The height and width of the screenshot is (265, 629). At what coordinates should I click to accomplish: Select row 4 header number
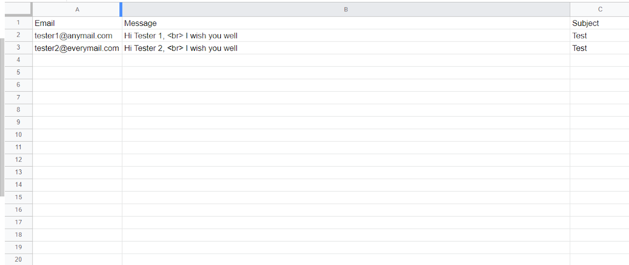click(19, 60)
